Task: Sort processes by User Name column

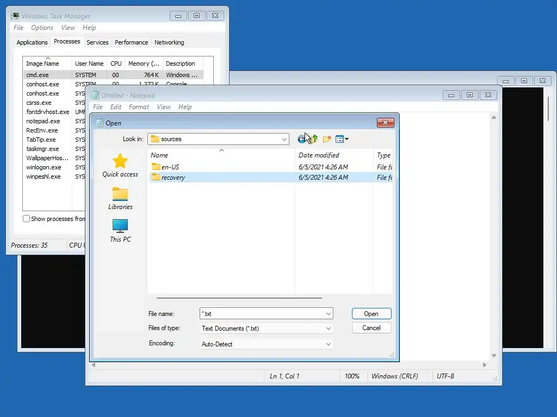Action: [x=89, y=64]
